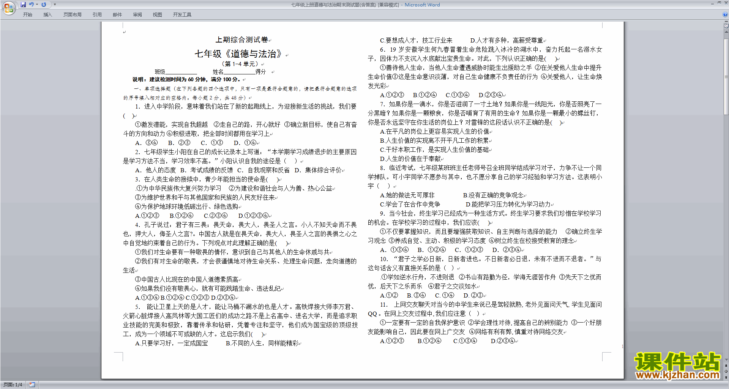Click the document split bar handle above the ruler button

pyautogui.click(x=726, y=22)
